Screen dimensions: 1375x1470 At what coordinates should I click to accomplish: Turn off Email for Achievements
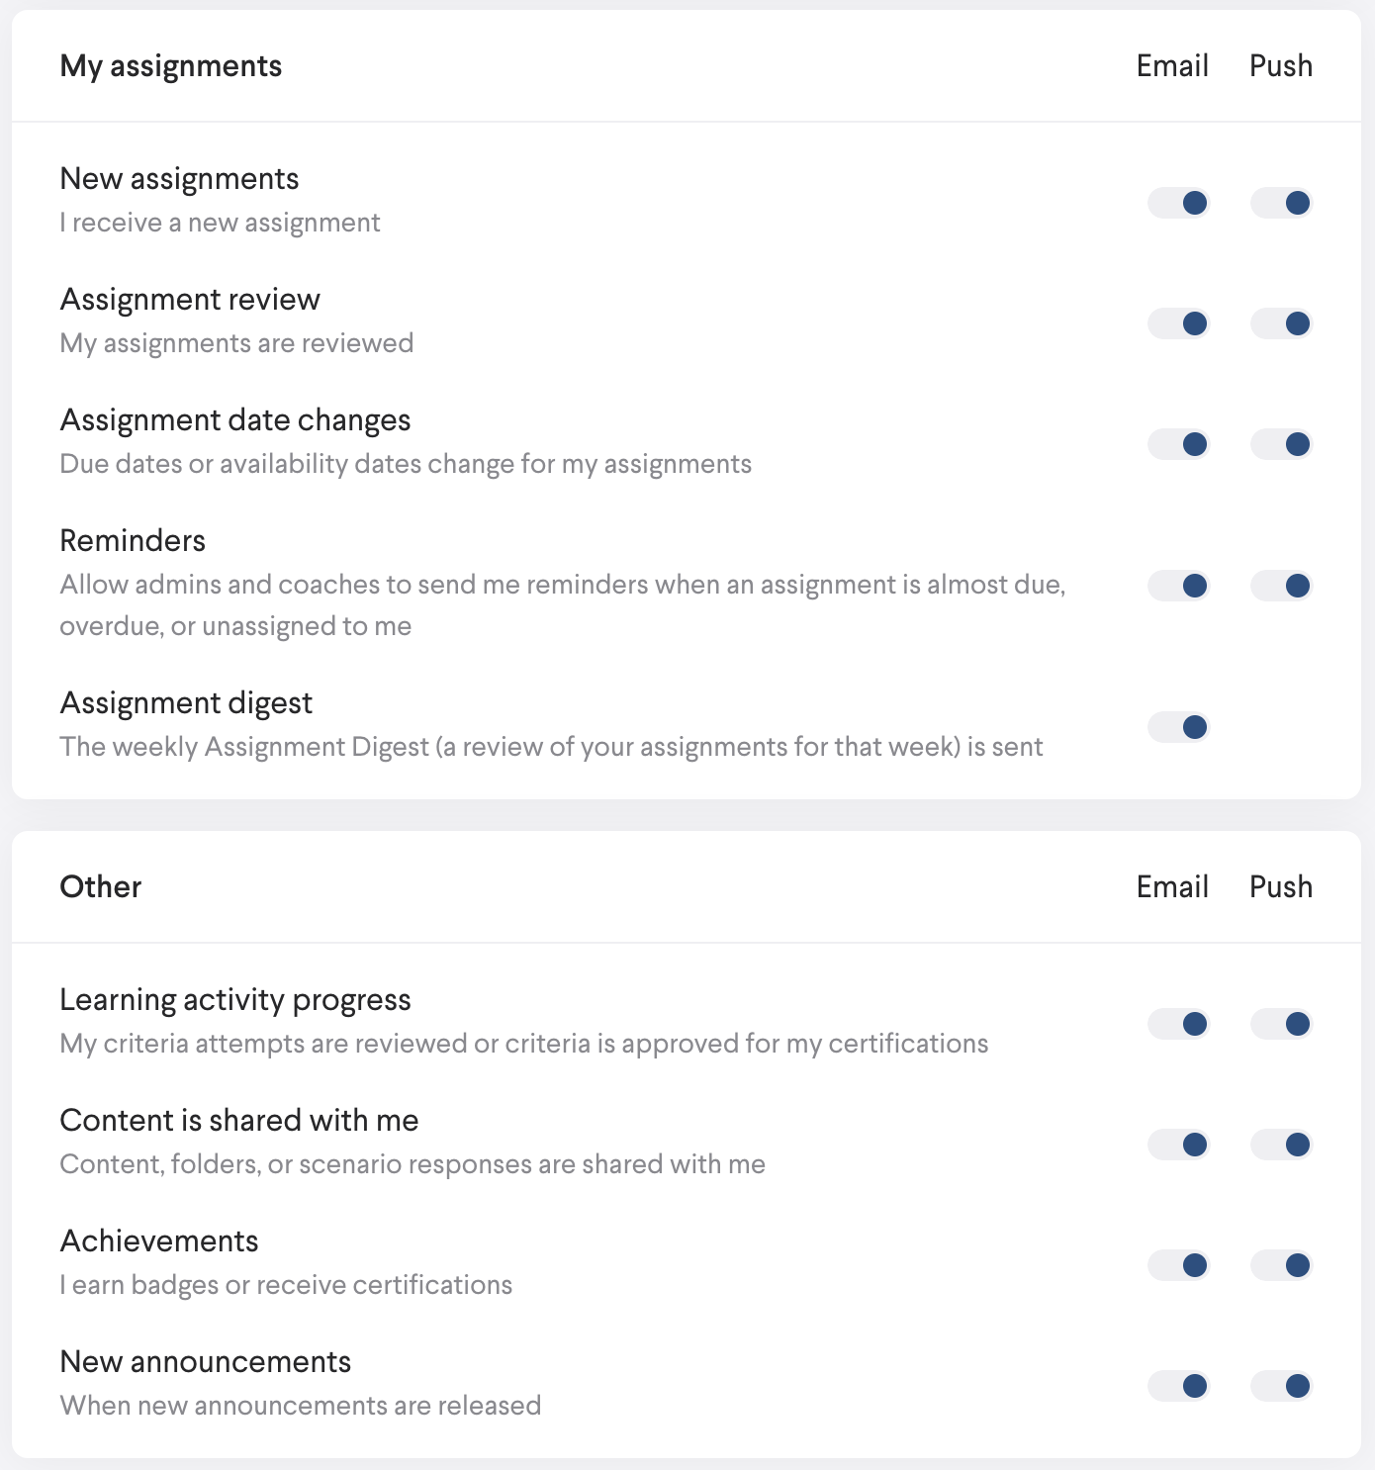pos(1178,1265)
